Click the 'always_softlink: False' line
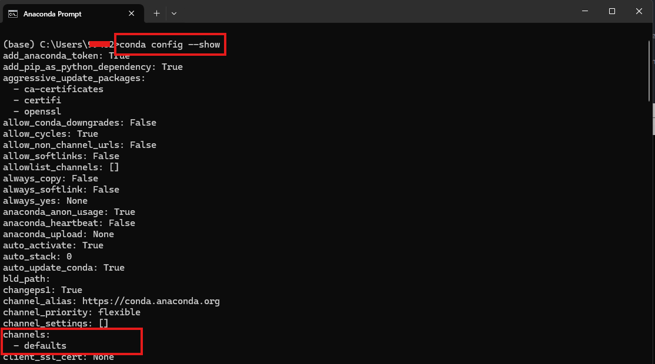Image resolution: width=655 pixels, height=364 pixels. coord(61,189)
